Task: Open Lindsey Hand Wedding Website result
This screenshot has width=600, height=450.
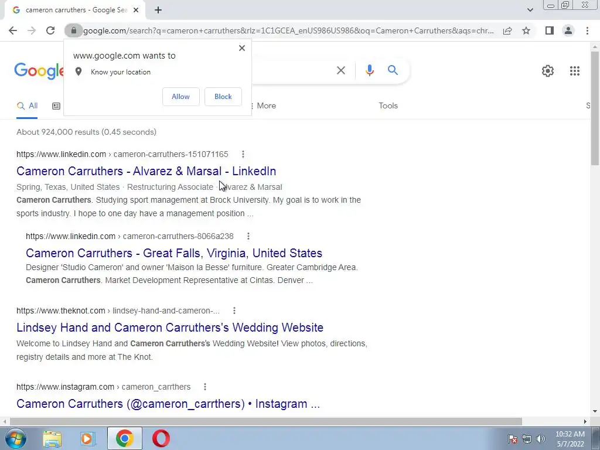Action: [x=170, y=328]
